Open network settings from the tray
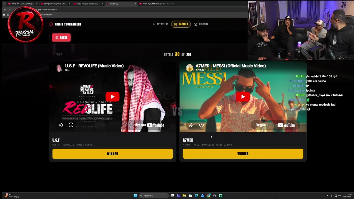Viewport: 354px width, 199px height. point(336,196)
